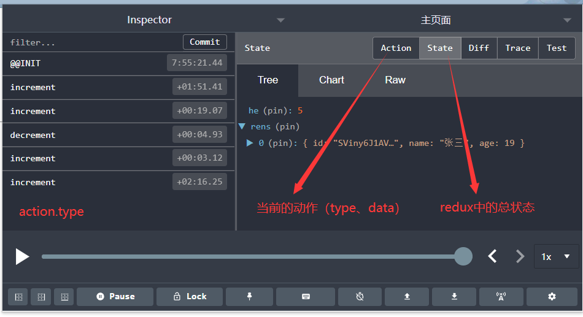Step to the next action arrow
Screen dimensions: 583x317
pyautogui.click(x=520, y=256)
